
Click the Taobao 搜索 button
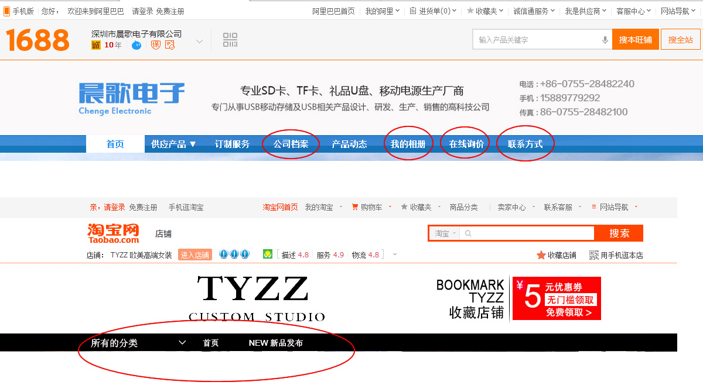click(619, 233)
